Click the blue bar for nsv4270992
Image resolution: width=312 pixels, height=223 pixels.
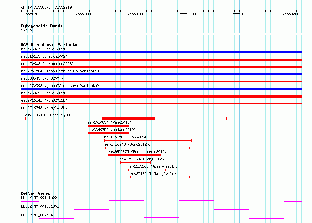click(161, 89)
